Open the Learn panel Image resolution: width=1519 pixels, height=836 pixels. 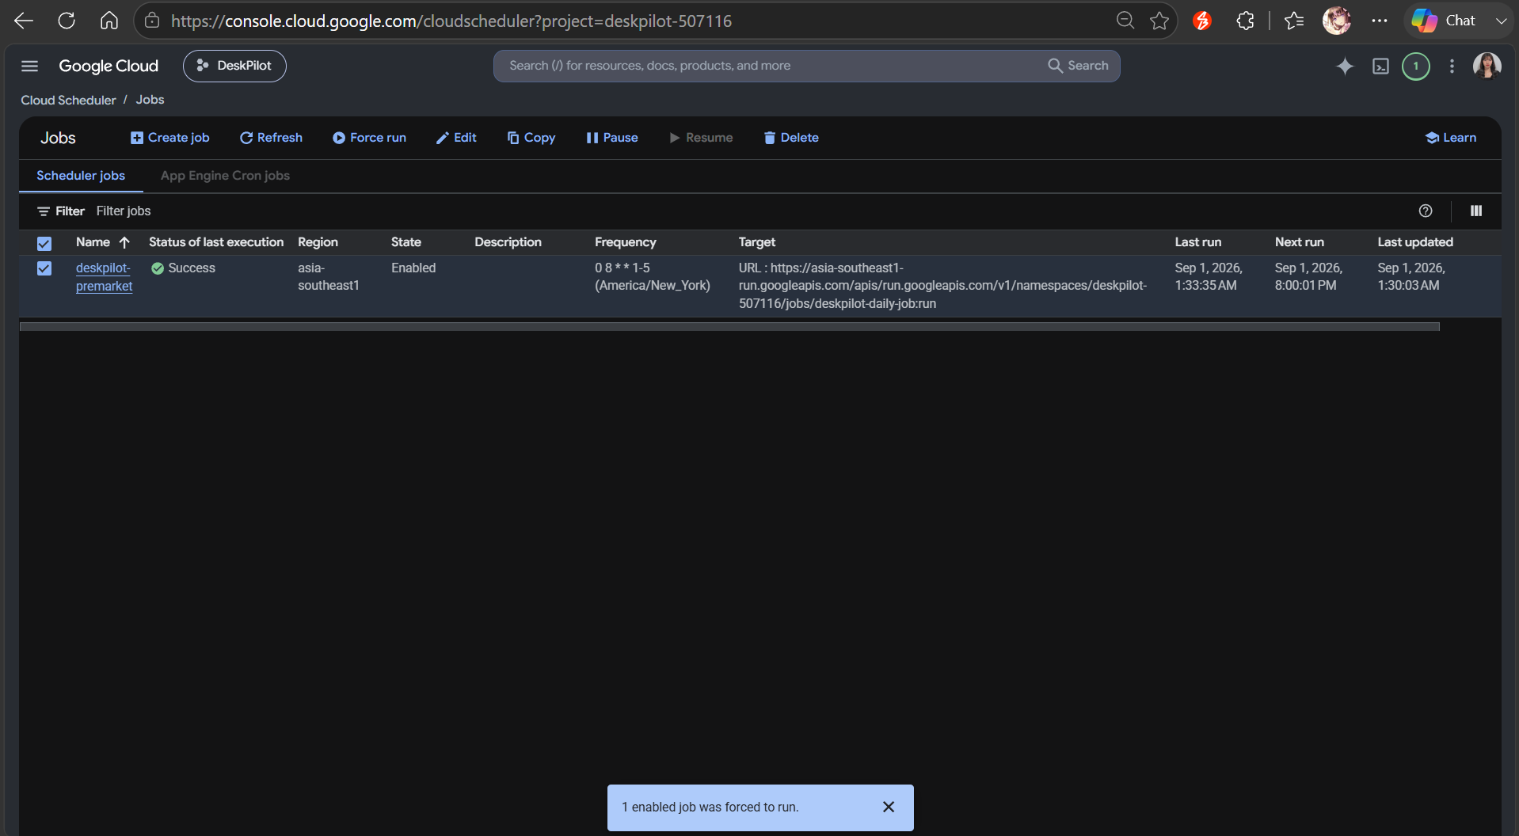1451,138
